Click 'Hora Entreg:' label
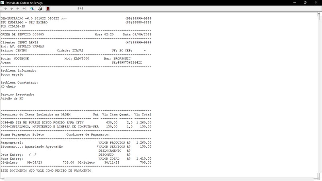 (12, 158)
